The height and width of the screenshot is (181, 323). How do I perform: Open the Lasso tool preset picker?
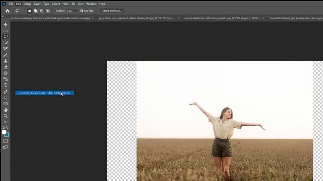(x=19, y=11)
